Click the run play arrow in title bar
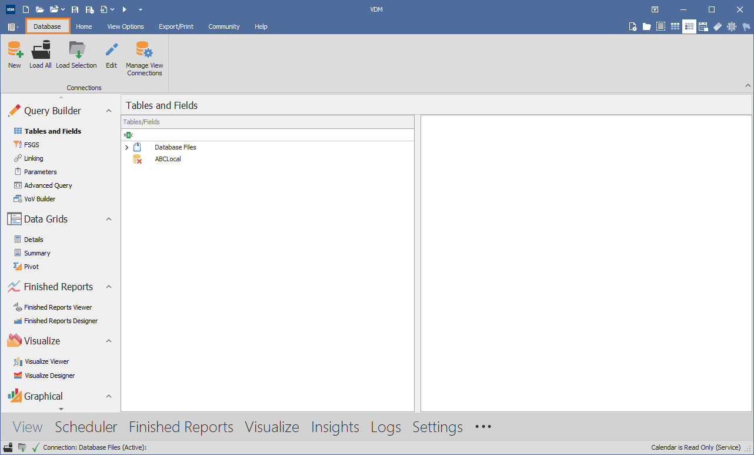 [124, 9]
